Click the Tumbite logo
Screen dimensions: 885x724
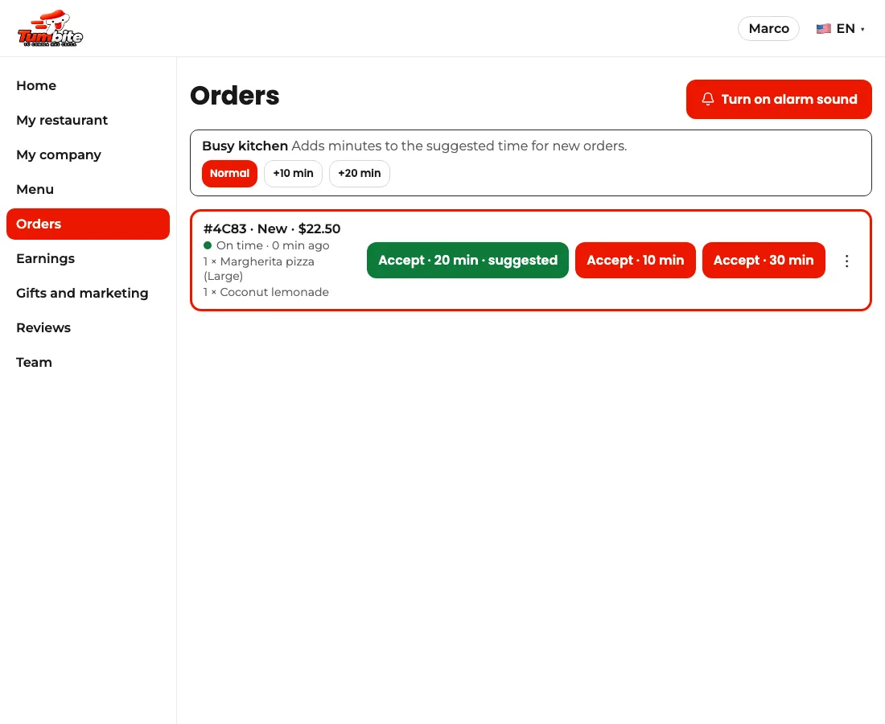click(x=50, y=28)
